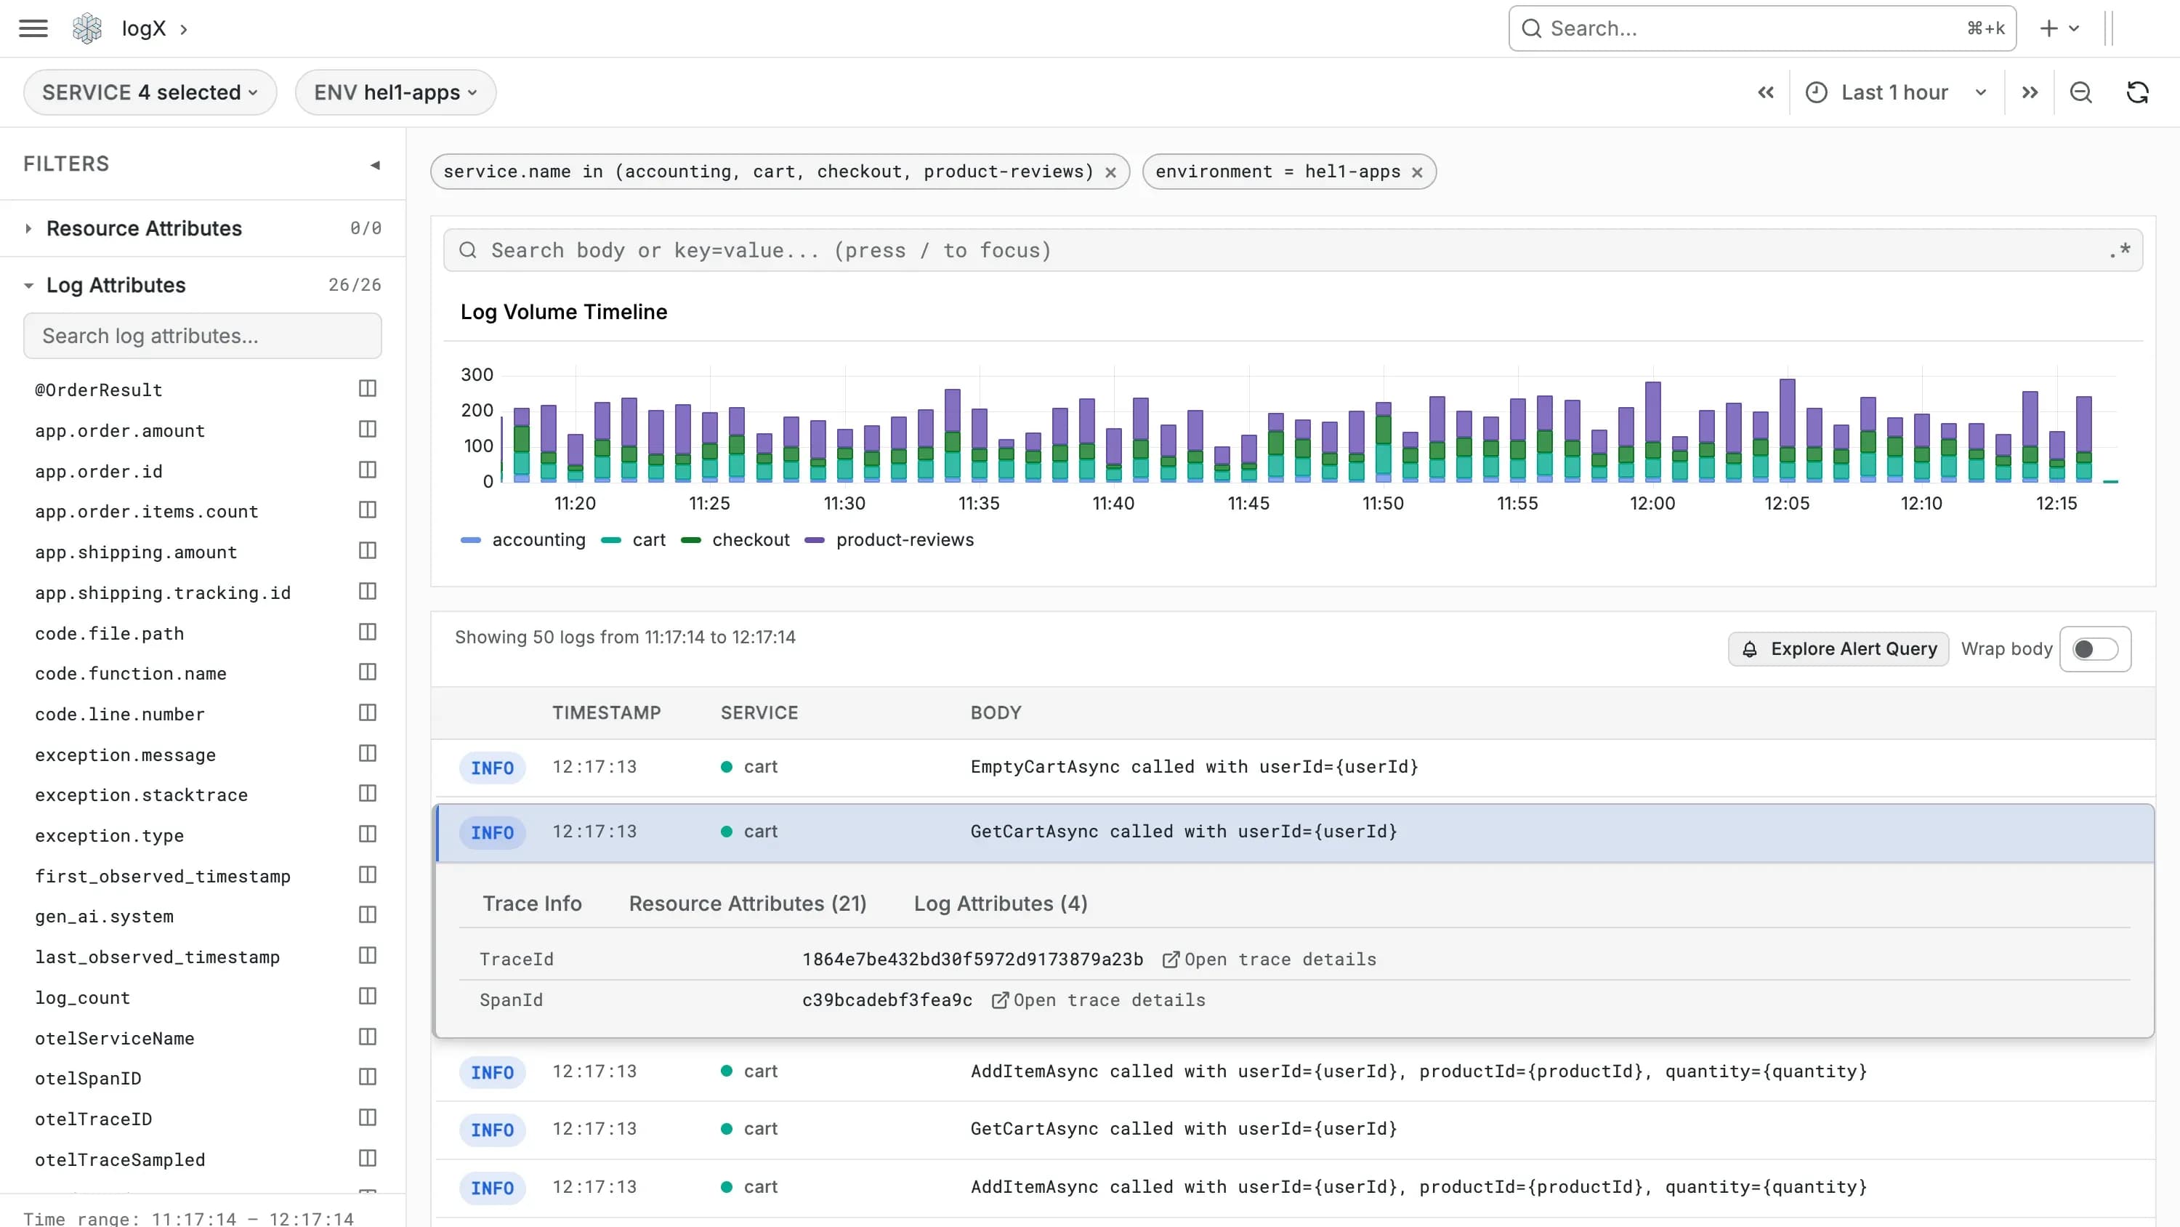Open the Last 1 hour time picker

click(1896, 92)
